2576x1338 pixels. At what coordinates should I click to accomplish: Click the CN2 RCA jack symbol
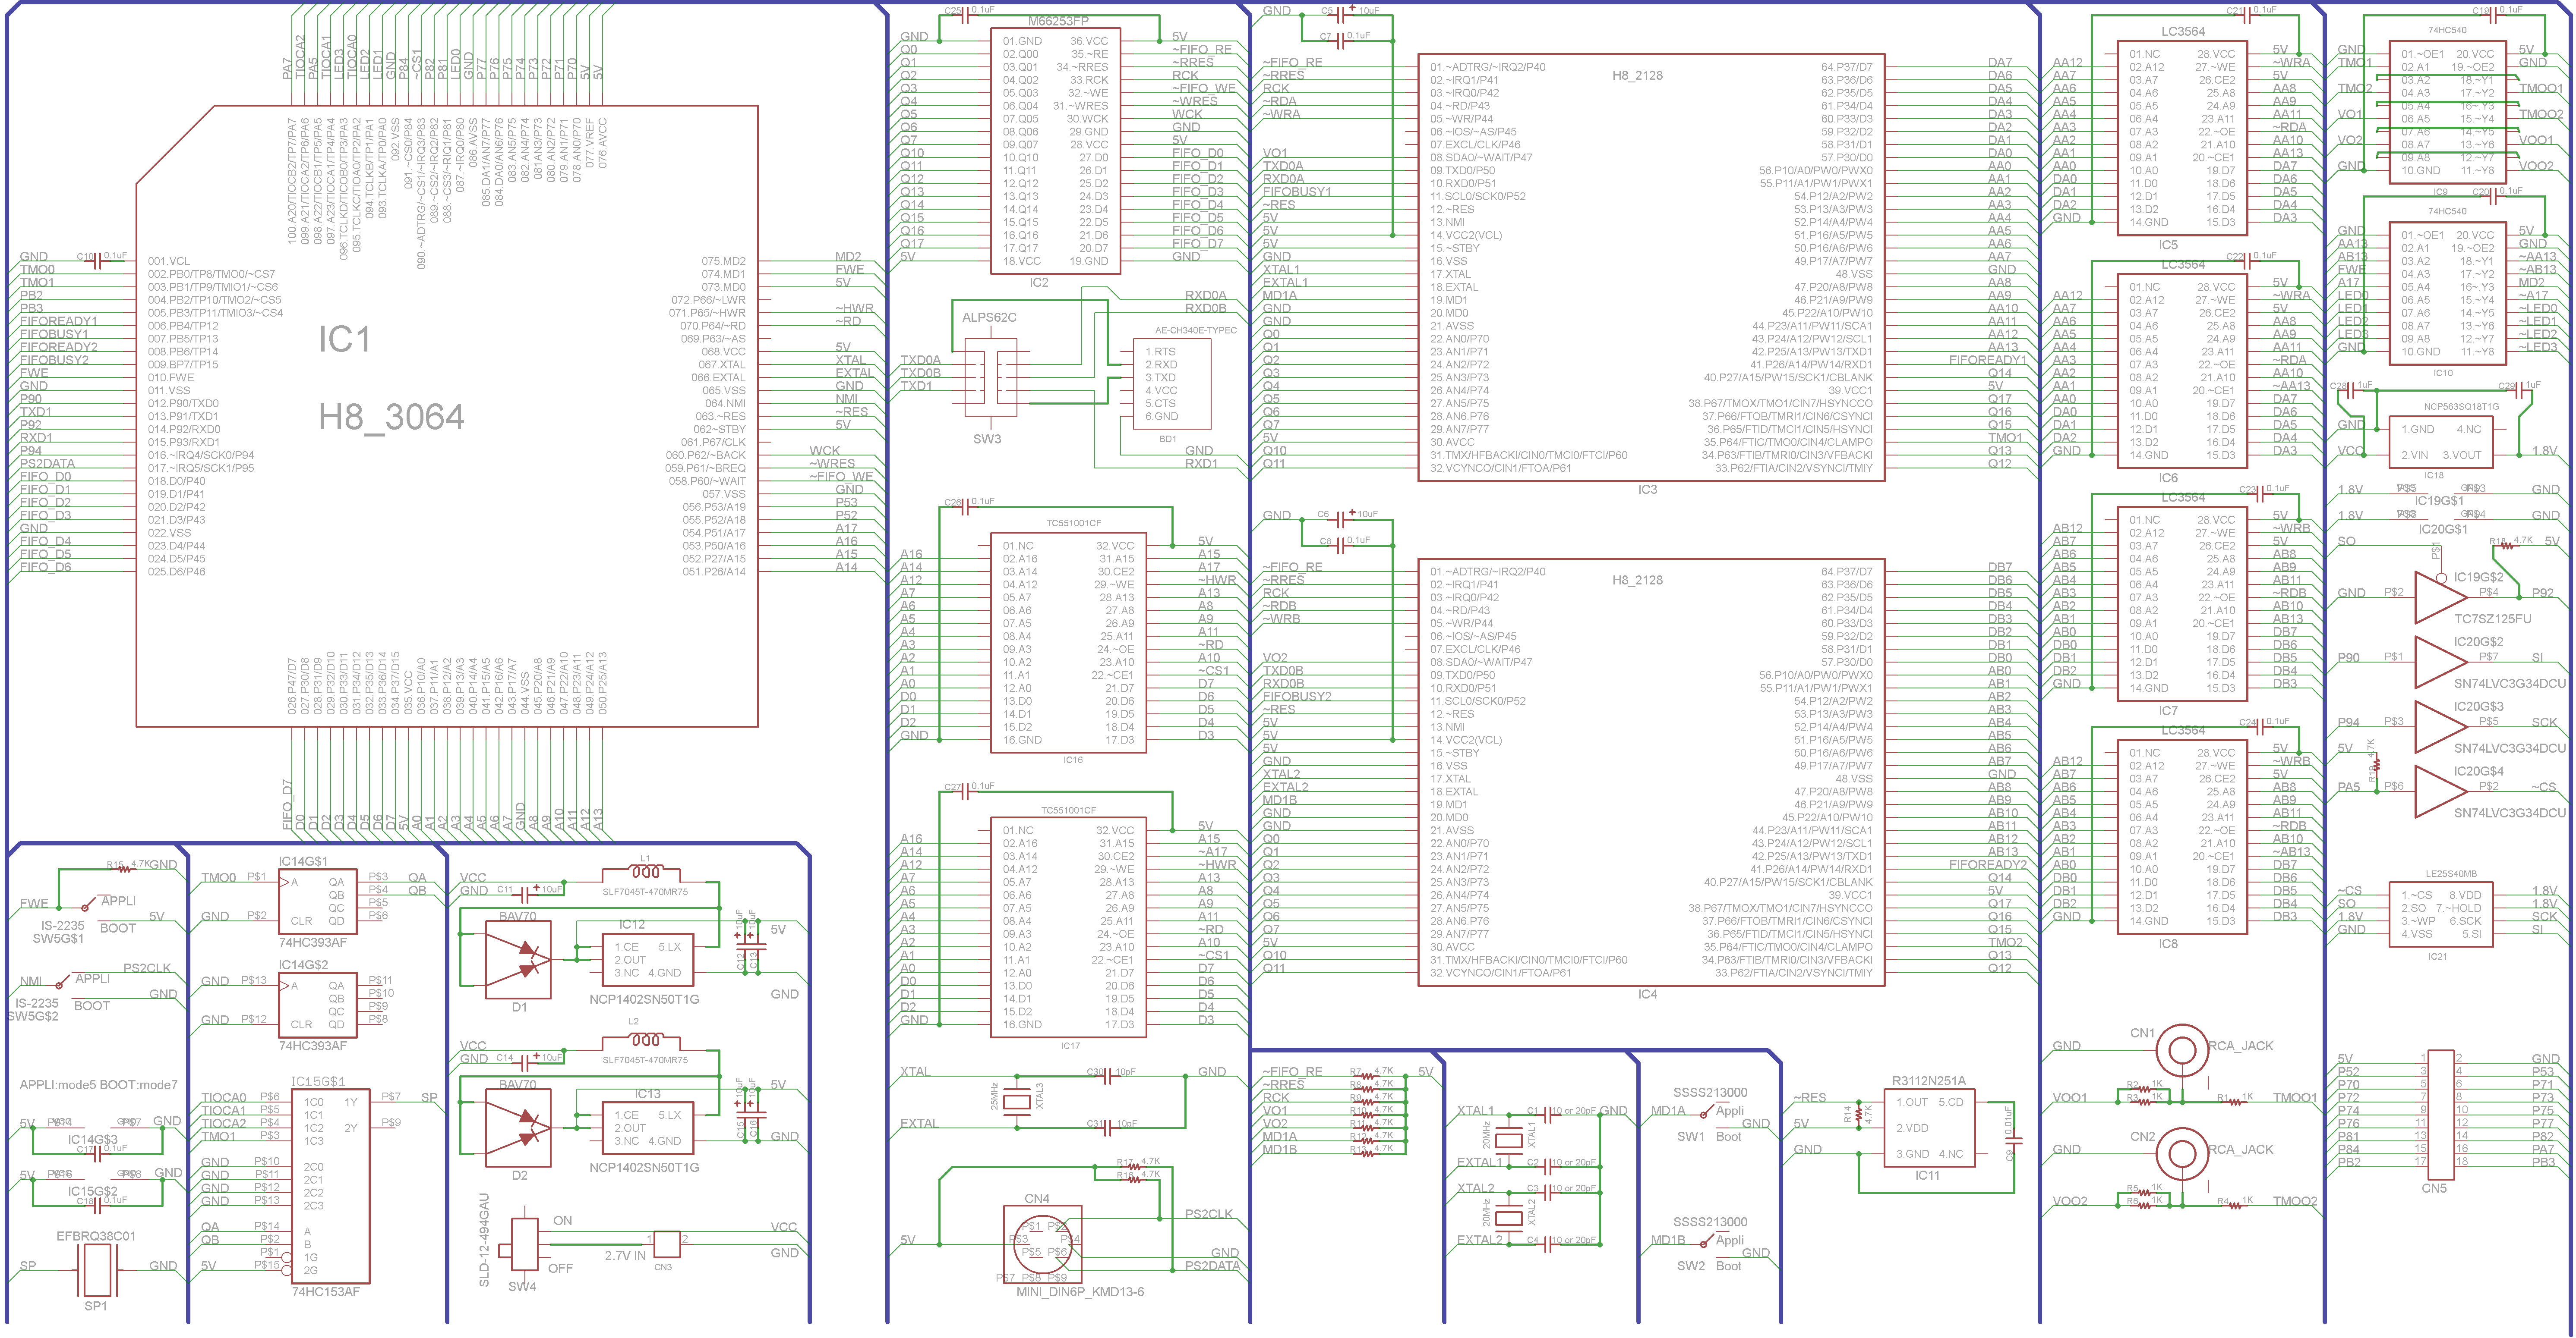coord(2181,1154)
